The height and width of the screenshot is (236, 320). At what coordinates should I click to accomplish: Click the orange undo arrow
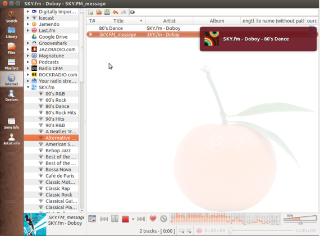coord(115,12)
